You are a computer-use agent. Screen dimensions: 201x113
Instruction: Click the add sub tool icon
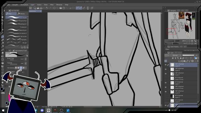(22, 47)
